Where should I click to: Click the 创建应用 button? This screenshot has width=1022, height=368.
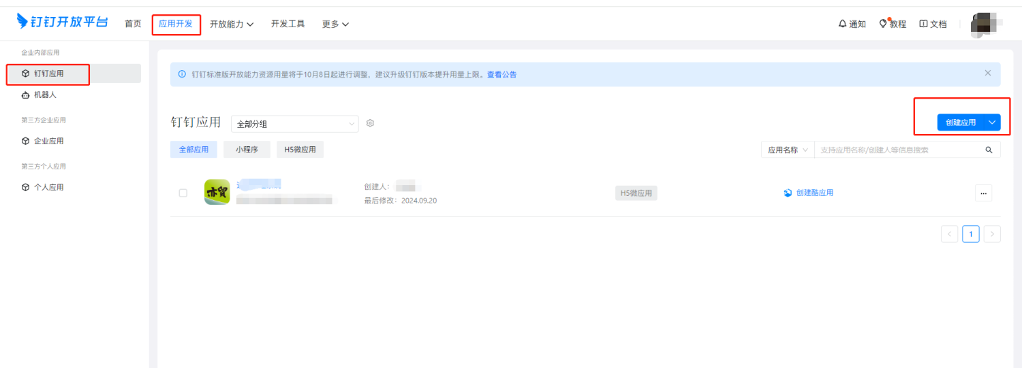point(961,122)
